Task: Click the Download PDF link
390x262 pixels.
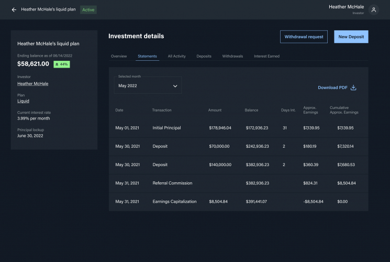Action: point(332,88)
